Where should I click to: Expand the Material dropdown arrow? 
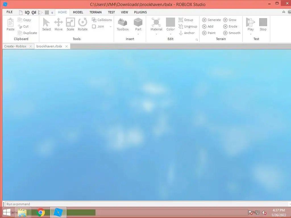point(156,34)
